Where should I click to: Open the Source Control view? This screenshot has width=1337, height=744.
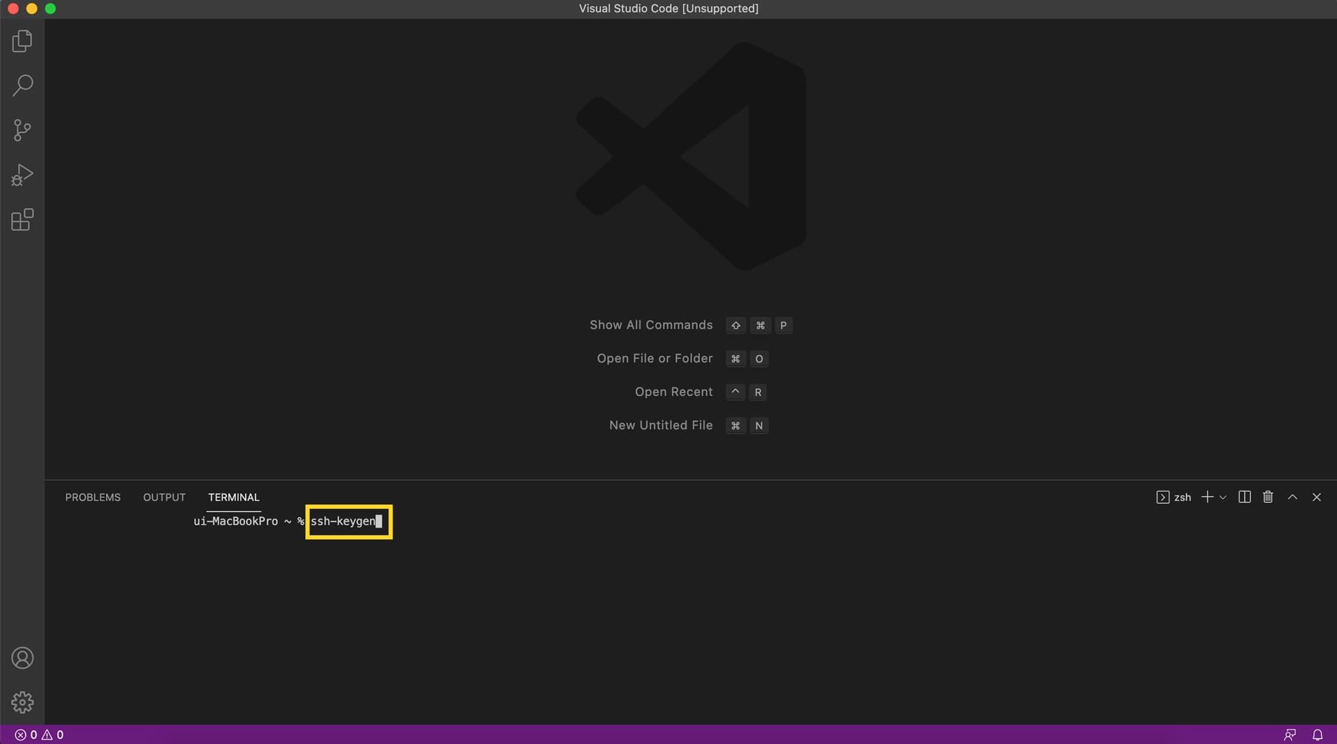pyautogui.click(x=22, y=129)
